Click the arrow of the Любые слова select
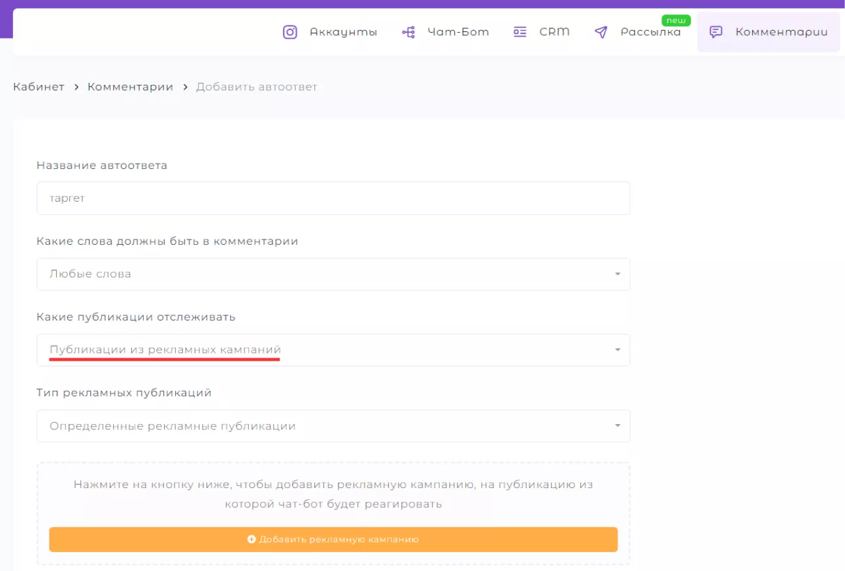This screenshot has width=845, height=571. click(618, 274)
